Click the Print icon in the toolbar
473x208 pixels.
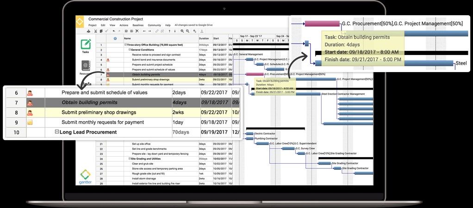pyautogui.click(x=88, y=31)
